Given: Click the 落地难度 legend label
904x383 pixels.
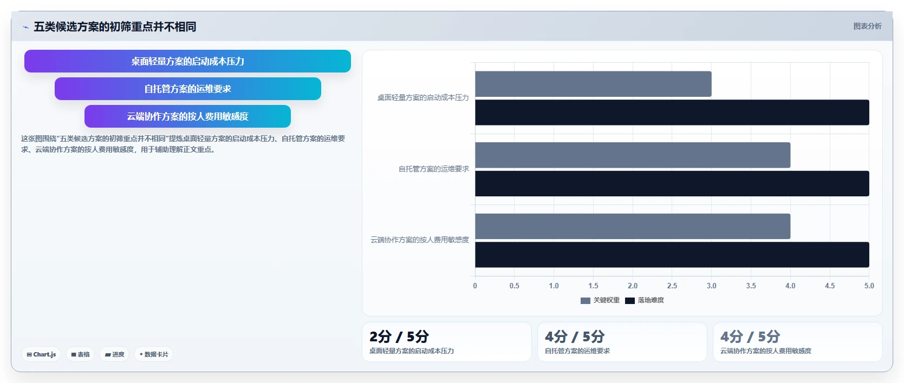Looking at the screenshot, I should click(651, 300).
